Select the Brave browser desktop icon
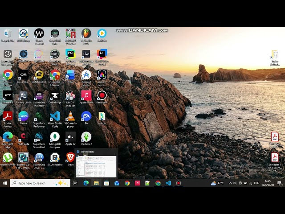 70,159
